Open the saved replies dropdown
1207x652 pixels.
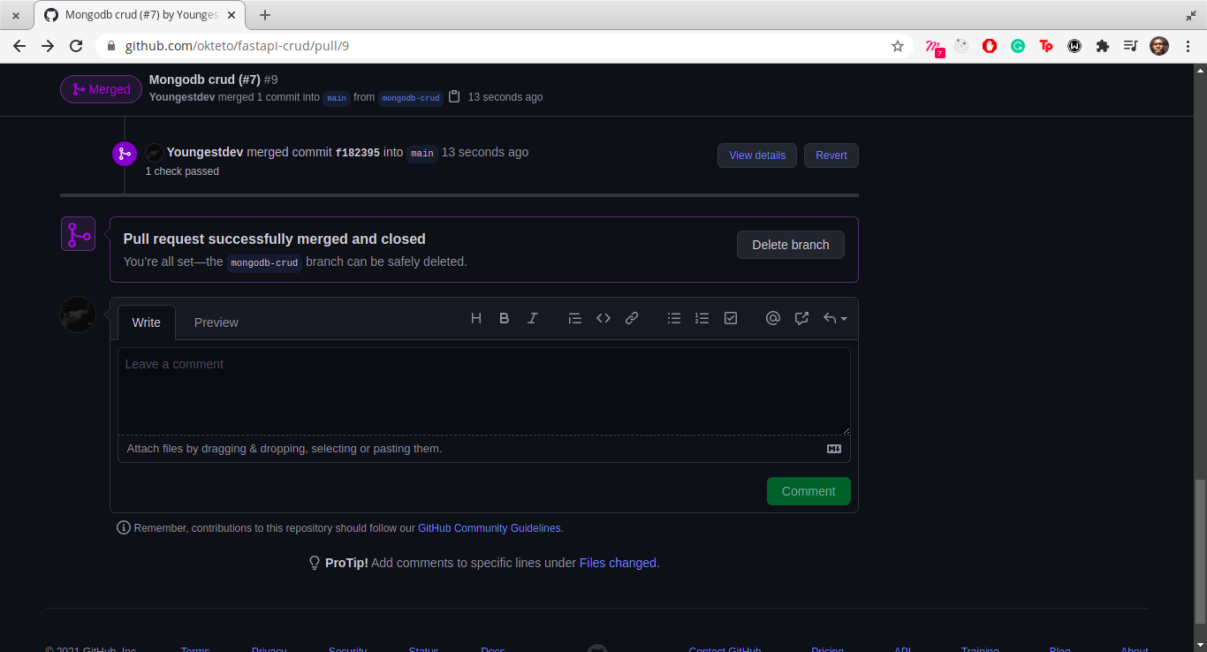(835, 318)
